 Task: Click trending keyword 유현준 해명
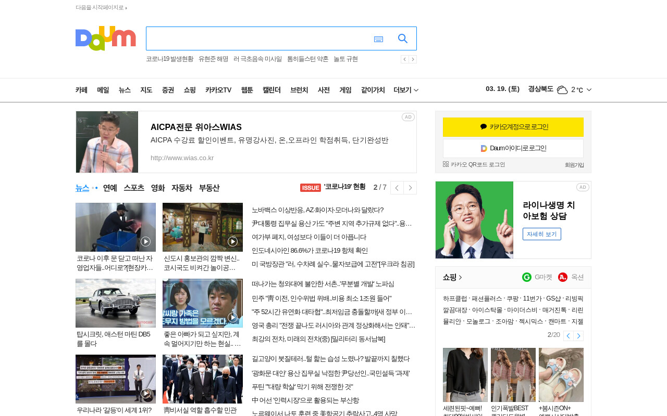point(213,59)
